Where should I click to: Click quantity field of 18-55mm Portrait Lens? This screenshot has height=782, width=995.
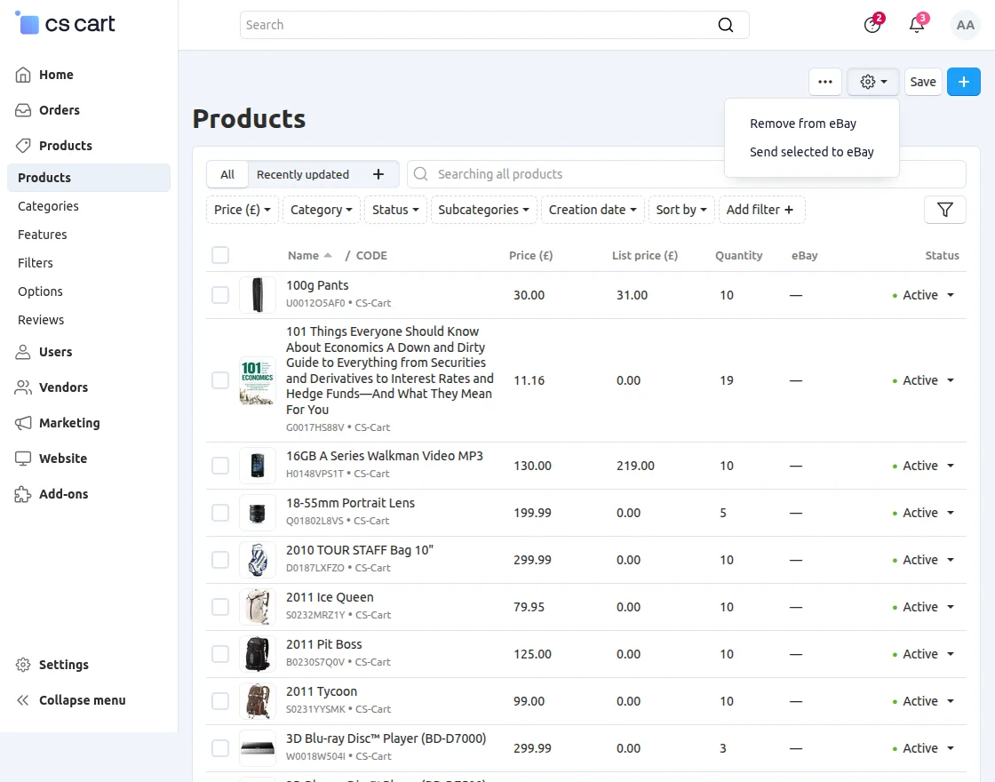click(723, 513)
